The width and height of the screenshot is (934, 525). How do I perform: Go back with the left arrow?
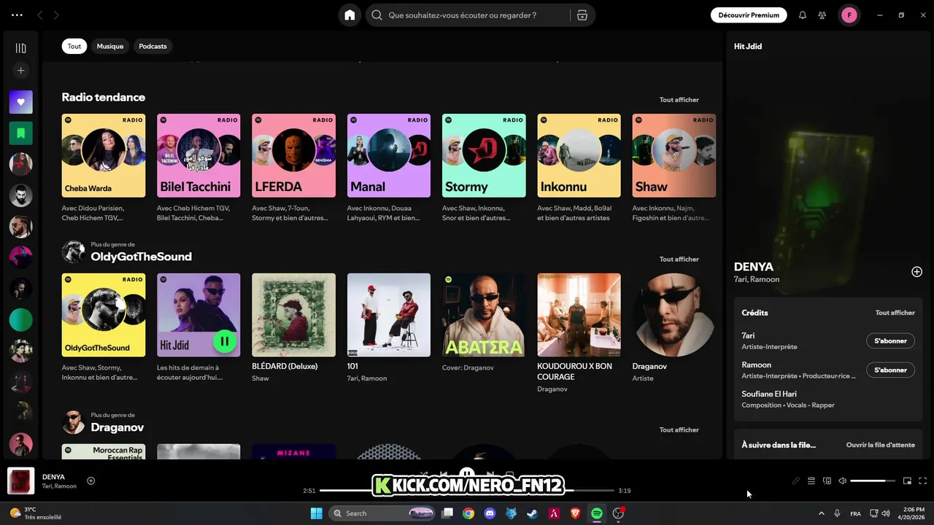(40, 15)
